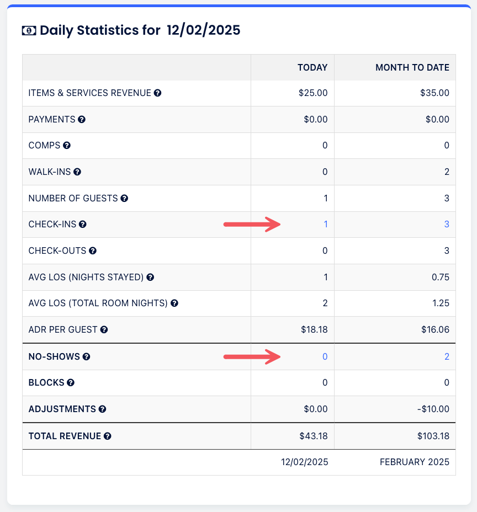
Task: Click help icon beside Items & Services Revenue
Action: point(157,93)
